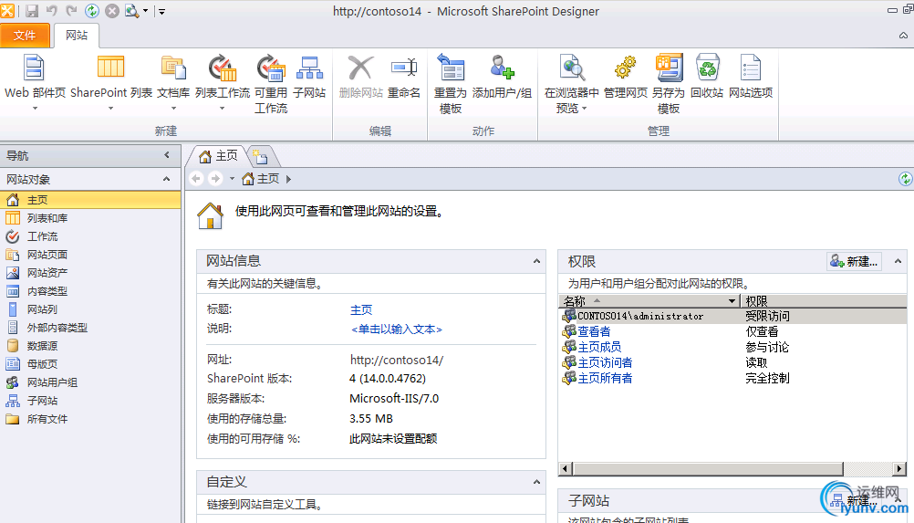Select 主页 in the navigation pane
The height and width of the screenshot is (523, 914).
tap(90, 200)
